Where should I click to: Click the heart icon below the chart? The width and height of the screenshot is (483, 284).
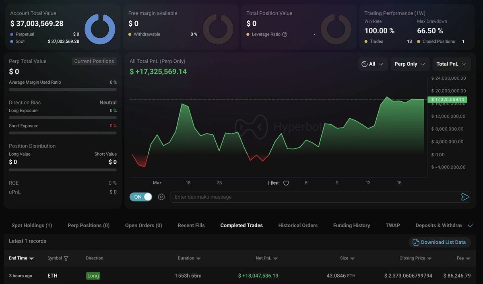click(286, 183)
